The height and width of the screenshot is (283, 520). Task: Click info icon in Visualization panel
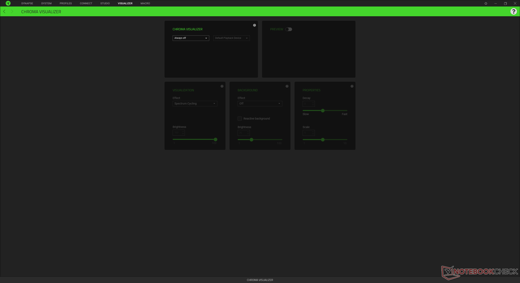coord(222,86)
